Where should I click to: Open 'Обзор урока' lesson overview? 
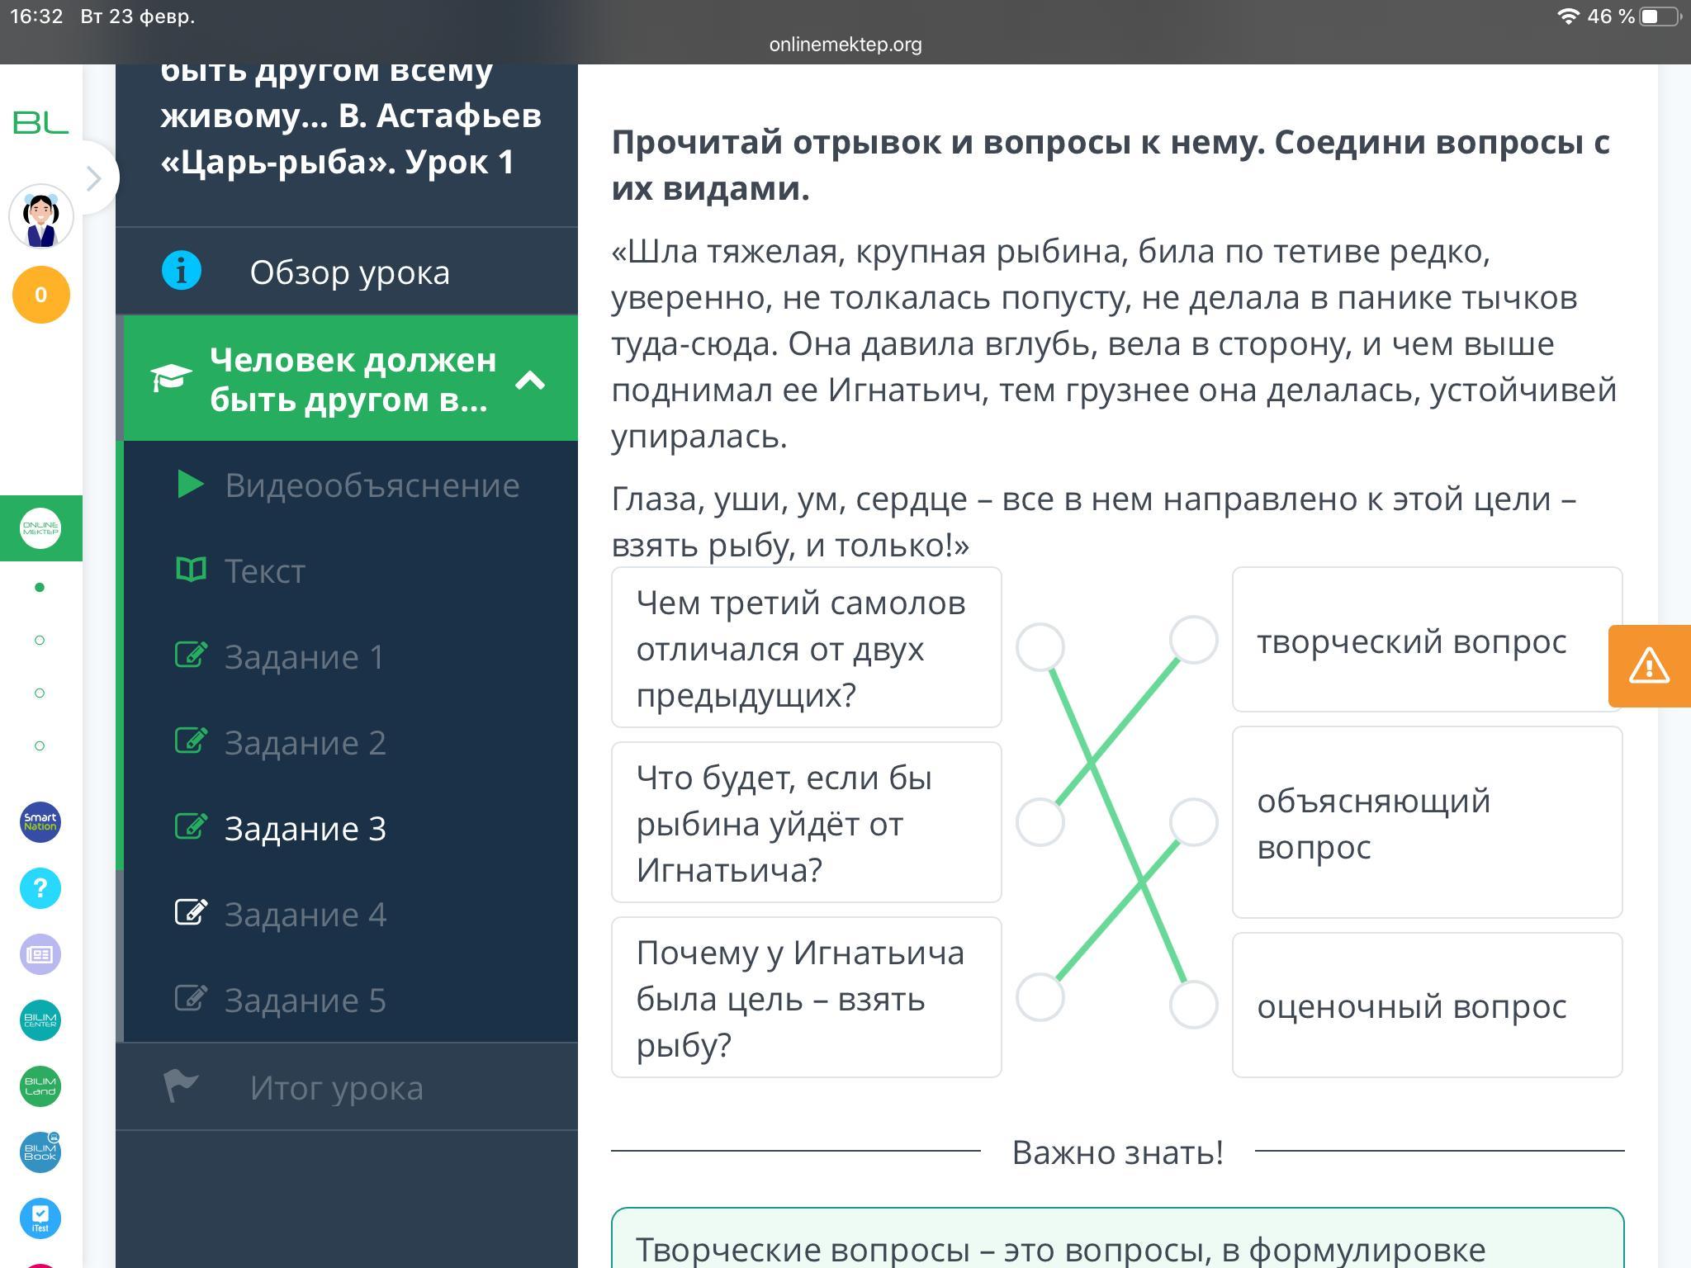pyautogui.click(x=349, y=272)
